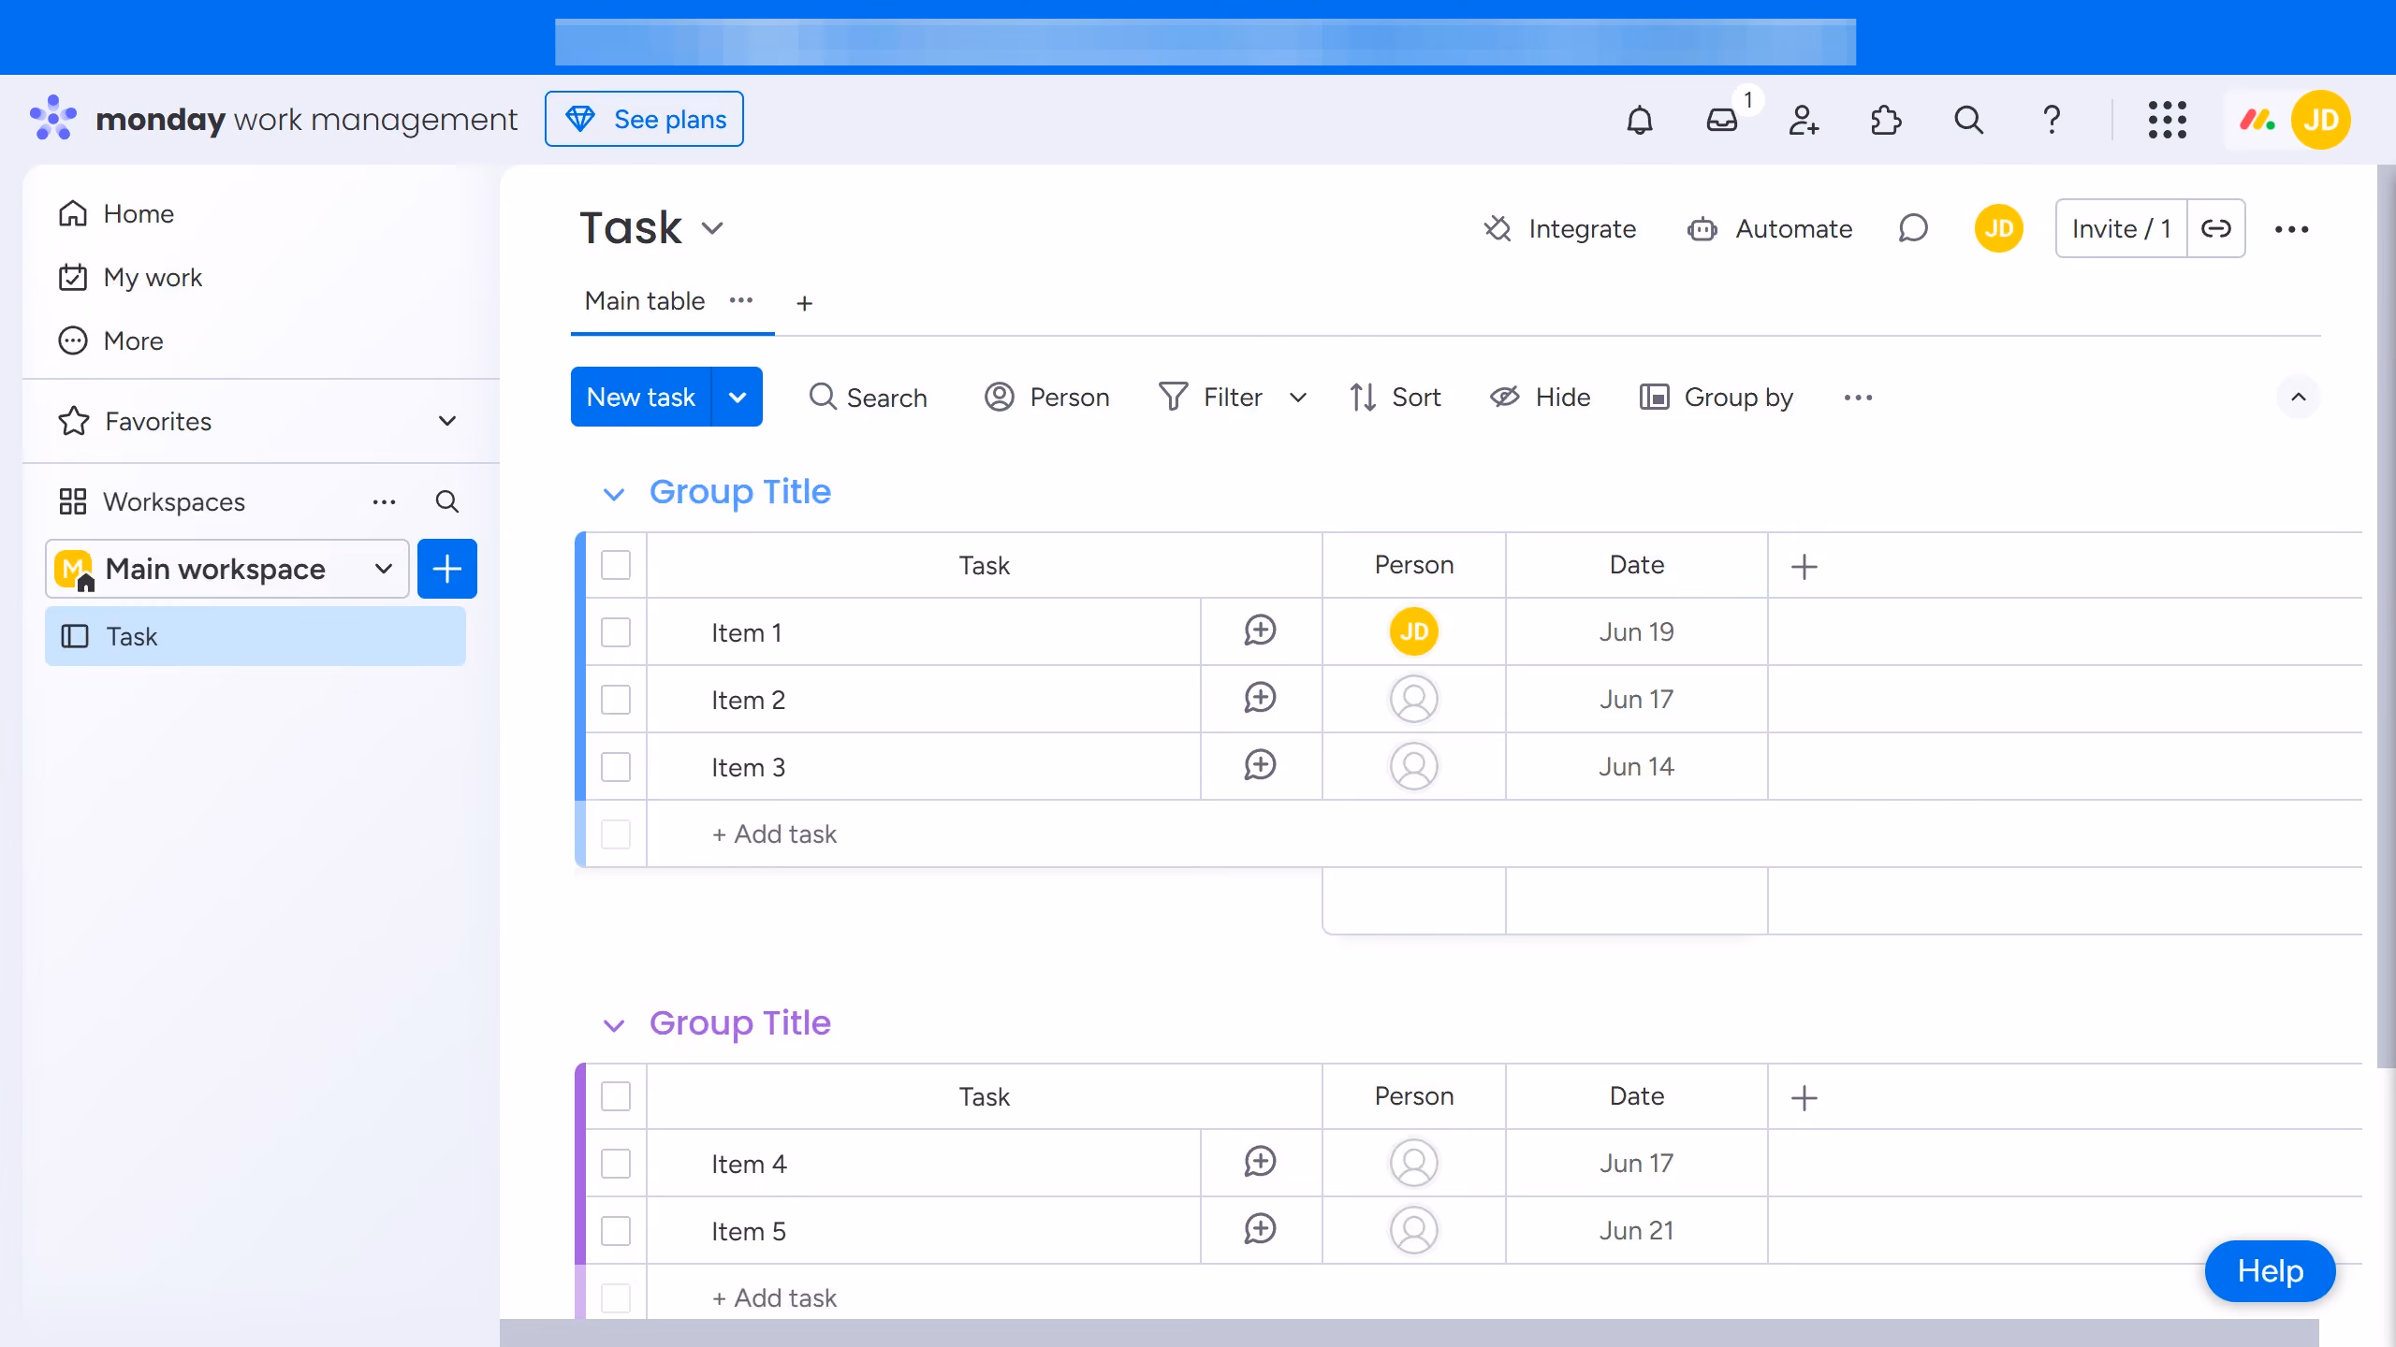Image resolution: width=2396 pixels, height=1347 pixels.
Task: Open the inbox tray icon
Action: coord(1722,120)
